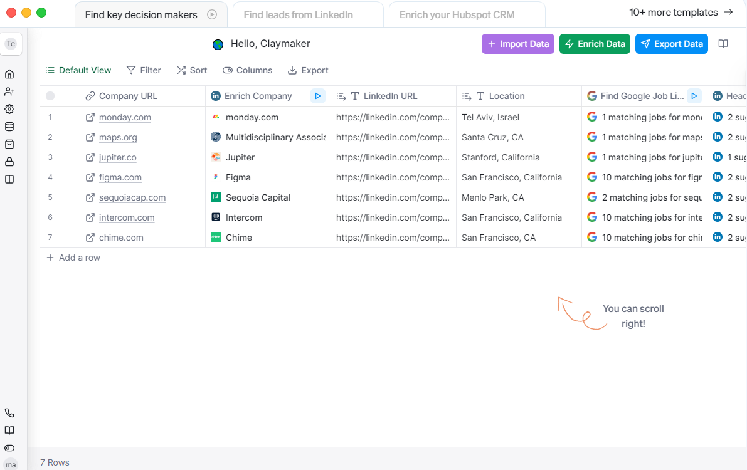Run the Find Google Job Listings column
Image resolution: width=747 pixels, height=470 pixels.
click(694, 96)
